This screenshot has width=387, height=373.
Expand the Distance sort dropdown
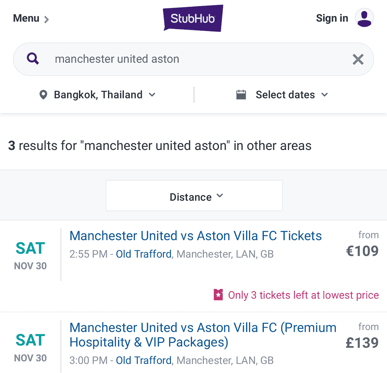point(194,196)
